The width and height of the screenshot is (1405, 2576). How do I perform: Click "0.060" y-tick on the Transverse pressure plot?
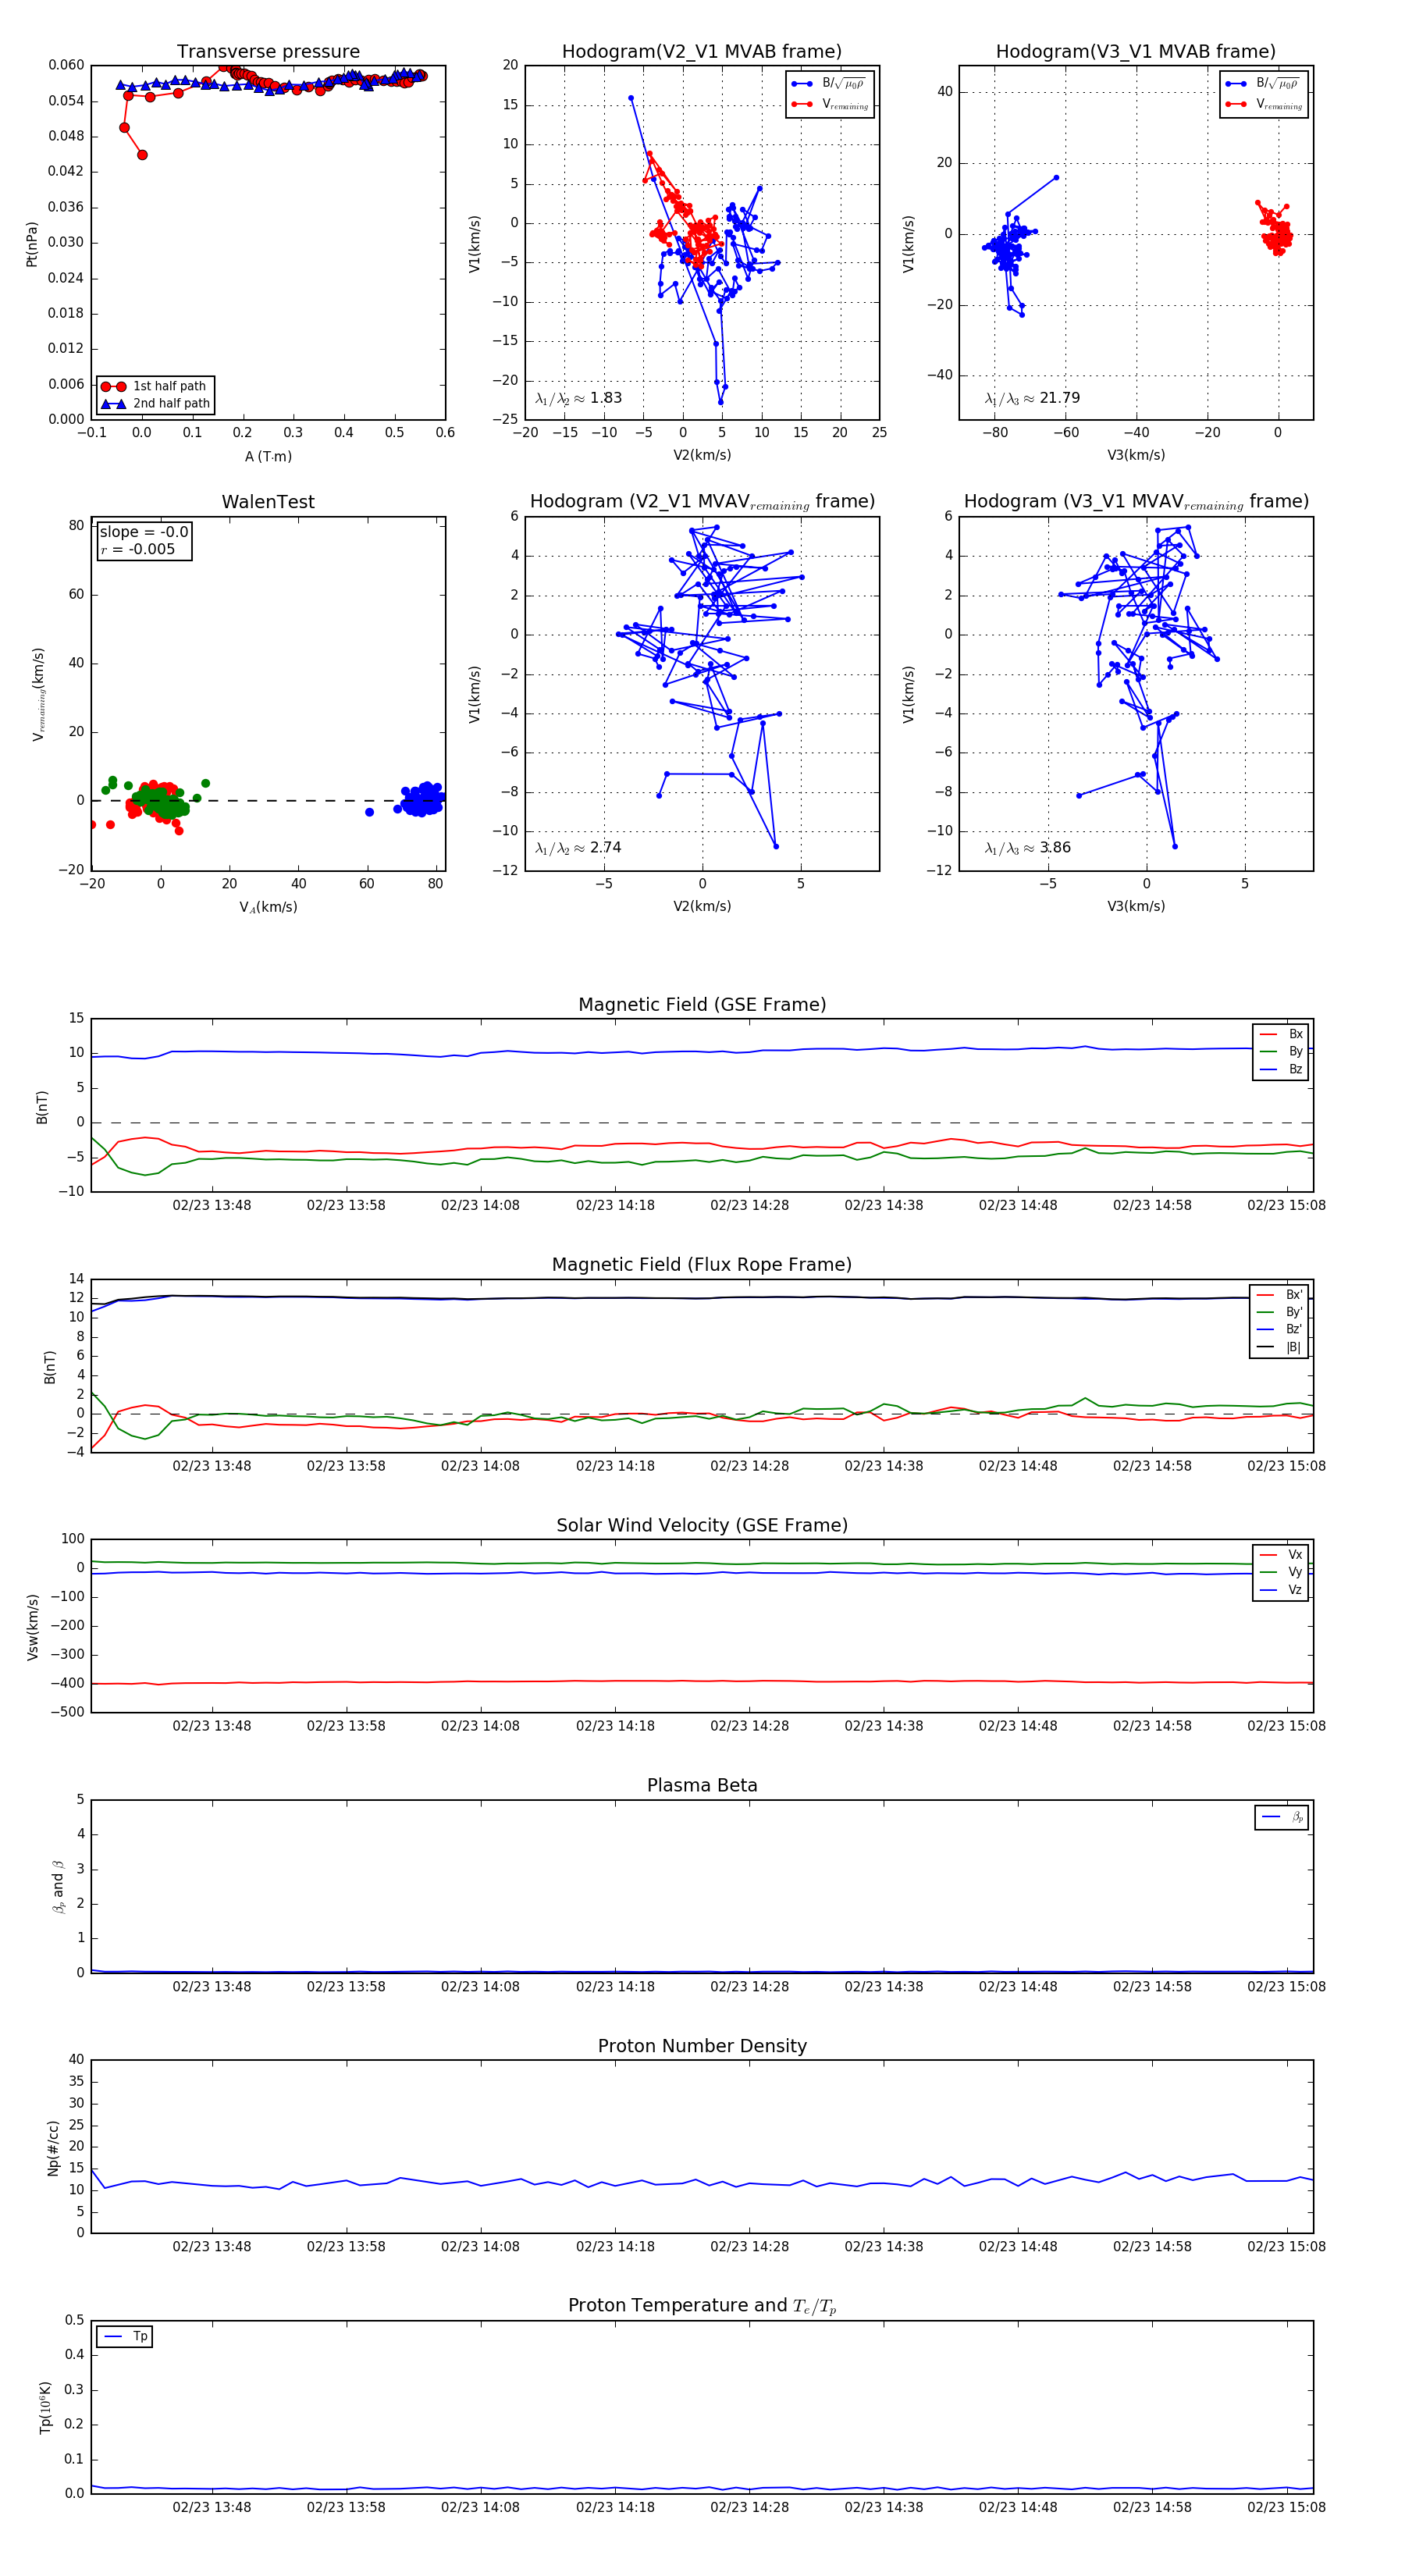pyautogui.click(x=66, y=65)
